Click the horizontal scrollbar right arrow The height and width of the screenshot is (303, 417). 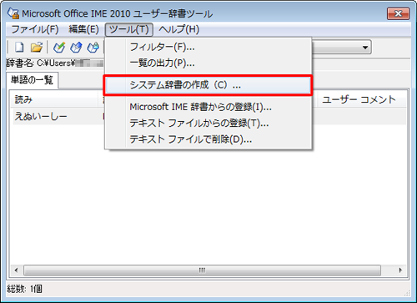(x=400, y=270)
